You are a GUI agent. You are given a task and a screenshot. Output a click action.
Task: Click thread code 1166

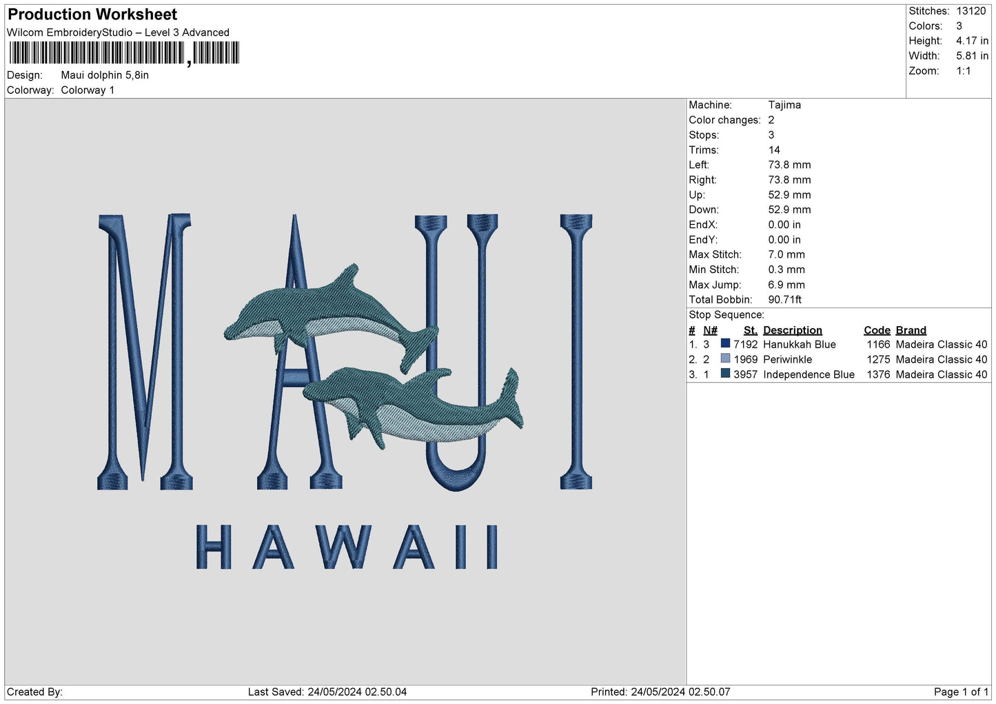[x=878, y=345]
